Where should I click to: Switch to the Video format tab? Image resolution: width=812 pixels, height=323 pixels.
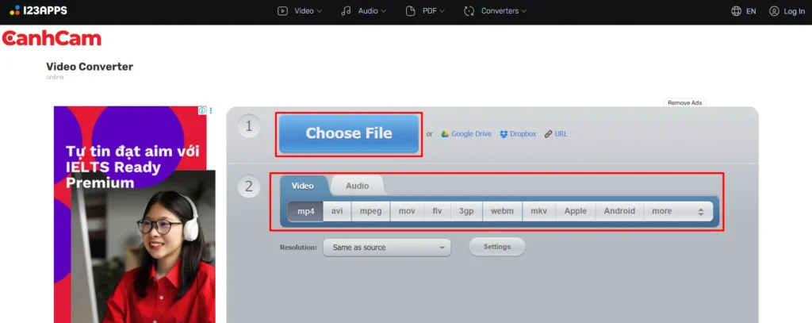pyautogui.click(x=303, y=186)
